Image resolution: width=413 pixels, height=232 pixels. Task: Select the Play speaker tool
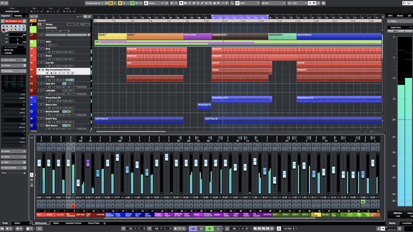coord(227,3)
